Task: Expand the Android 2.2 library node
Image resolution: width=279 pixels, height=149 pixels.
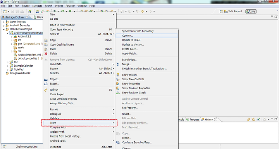Action: coord(12,37)
